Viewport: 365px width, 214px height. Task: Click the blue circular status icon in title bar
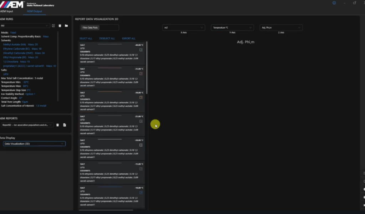(x=334, y=3)
